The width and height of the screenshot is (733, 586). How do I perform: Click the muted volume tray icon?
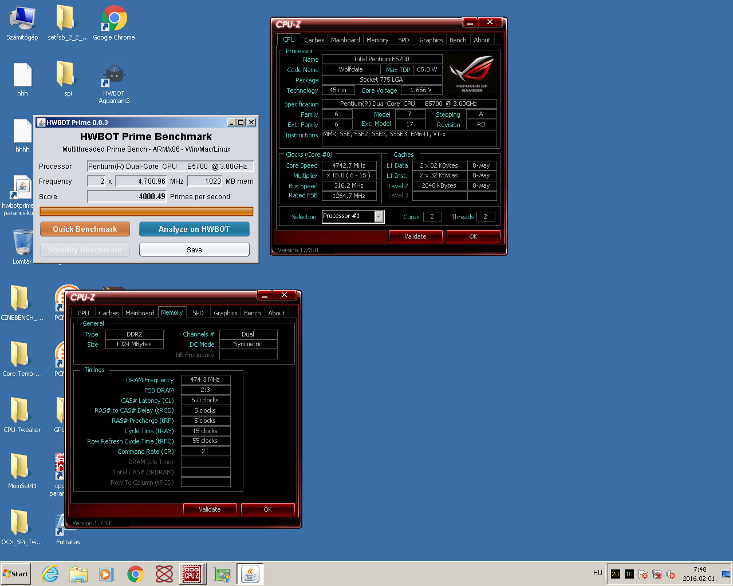671,574
